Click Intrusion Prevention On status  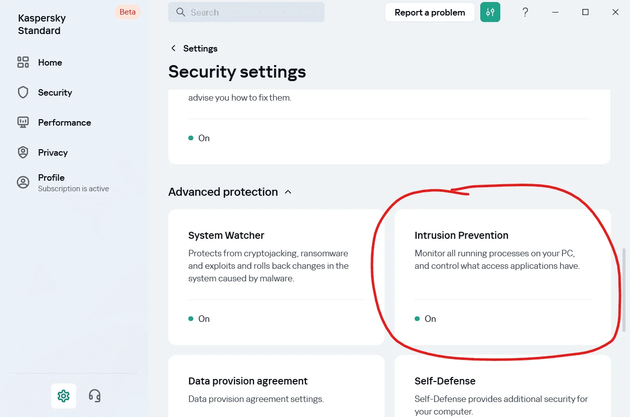[x=426, y=319]
